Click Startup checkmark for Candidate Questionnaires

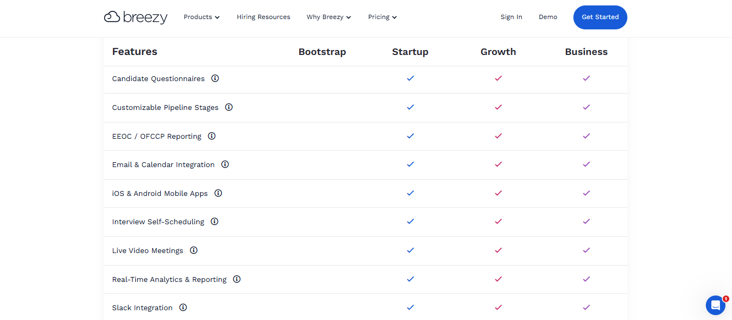(x=410, y=78)
